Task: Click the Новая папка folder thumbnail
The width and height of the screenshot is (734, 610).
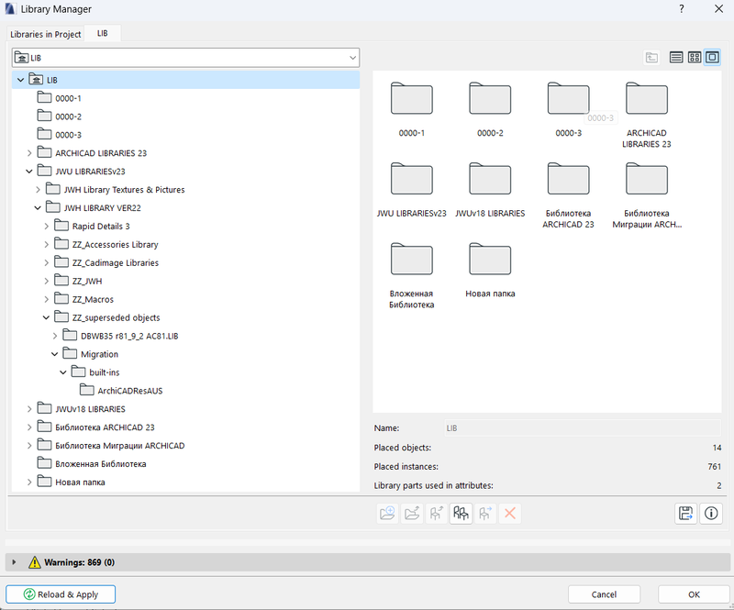Action: 490,259
